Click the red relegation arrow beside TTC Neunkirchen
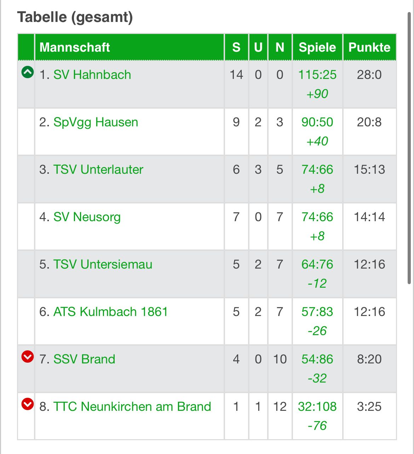The width and height of the screenshot is (414, 454). coord(27,404)
